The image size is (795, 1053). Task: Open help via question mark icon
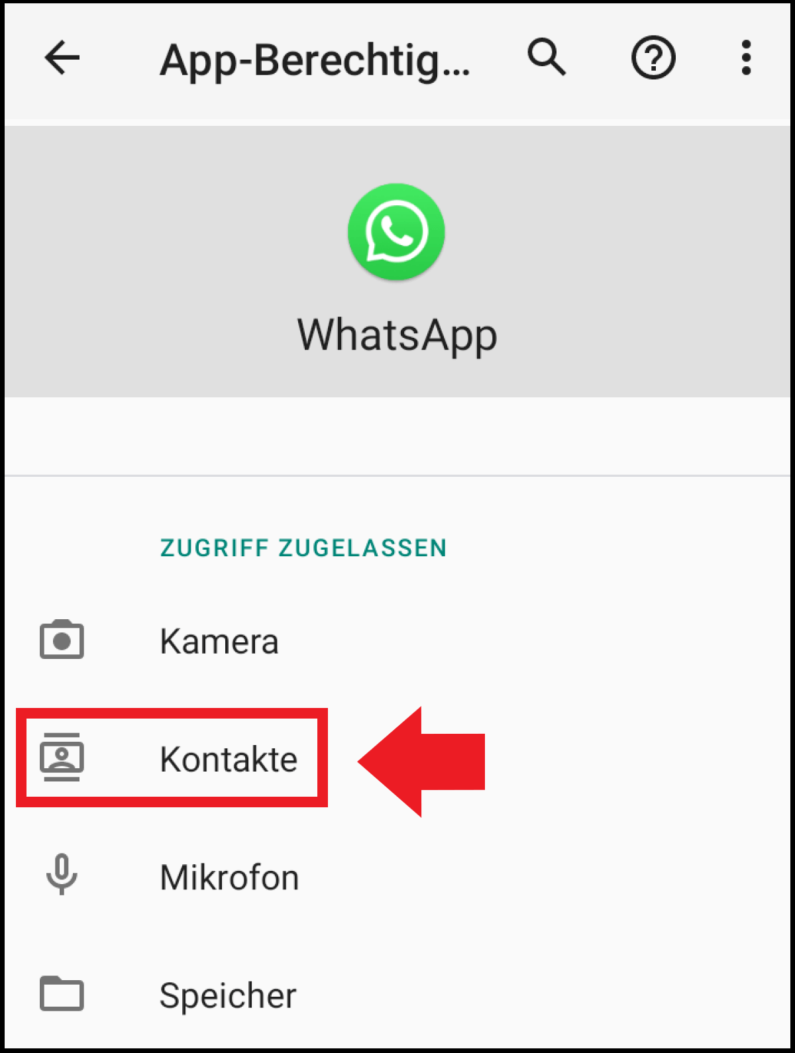pyautogui.click(x=653, y=58)
